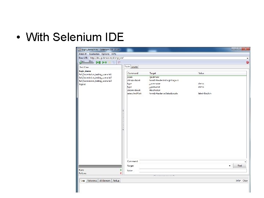This screenshot has width=264, height=198.
Task: Switch to the Reference tab
Action: tap(92, 180)
